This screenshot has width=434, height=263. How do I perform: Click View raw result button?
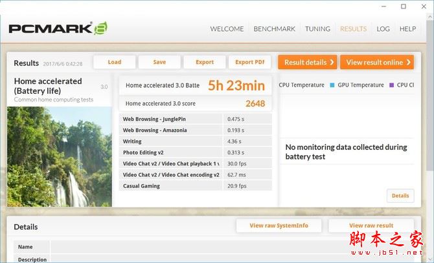(x=371, y=226)
